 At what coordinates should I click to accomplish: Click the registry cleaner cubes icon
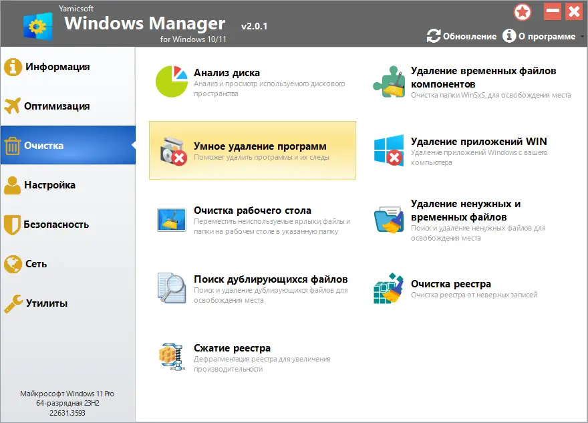pyautogui.click(x=389, y=288)
